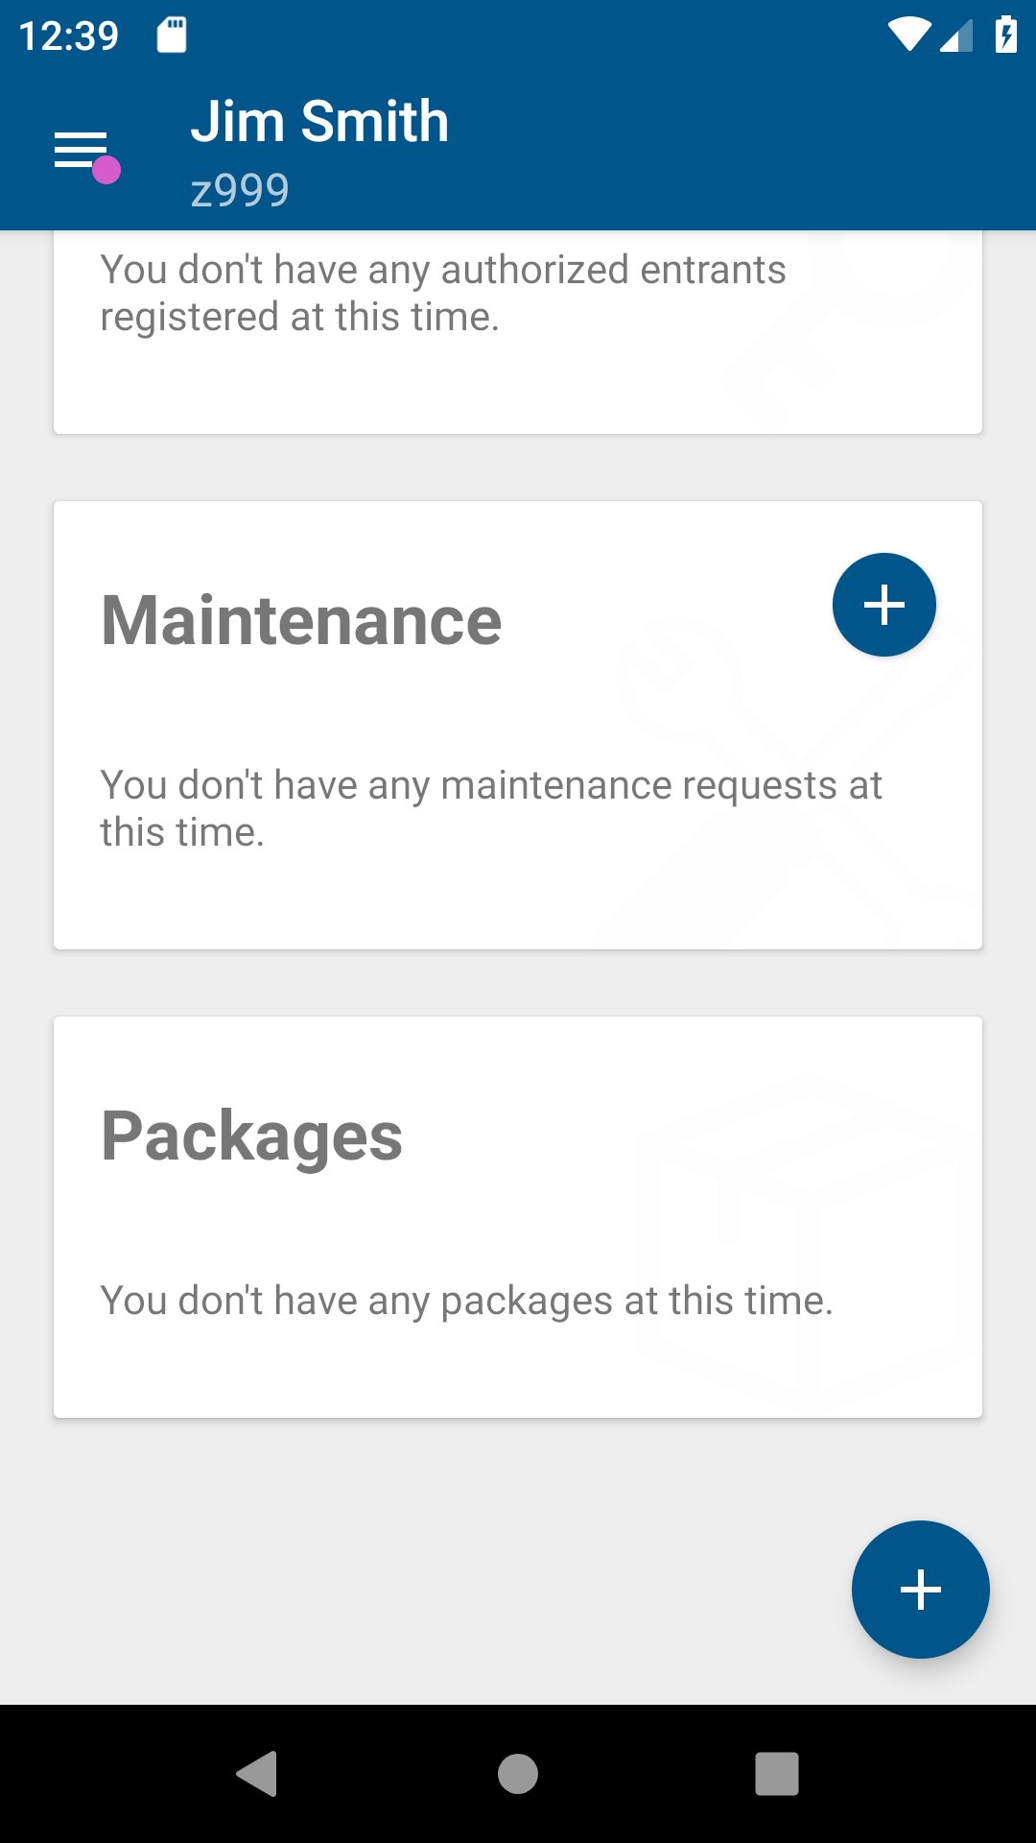Tap the cellular signal strength icon
The width and height of the screenshot is (1036, 1843).
pyautogui.click(x=956, y=36)
